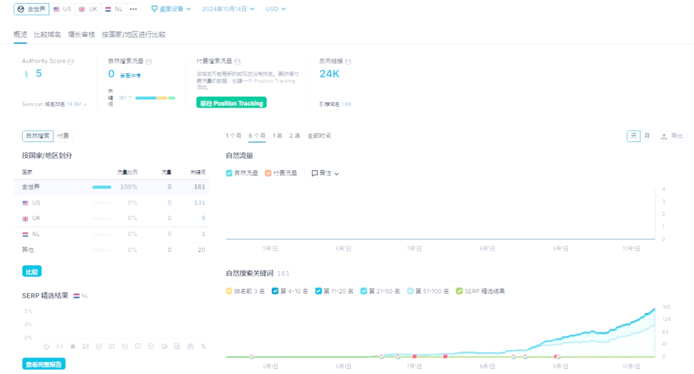The image size is (694, 374).
Task: Switch chart granularity to 月
Action: tap(647, 136)
